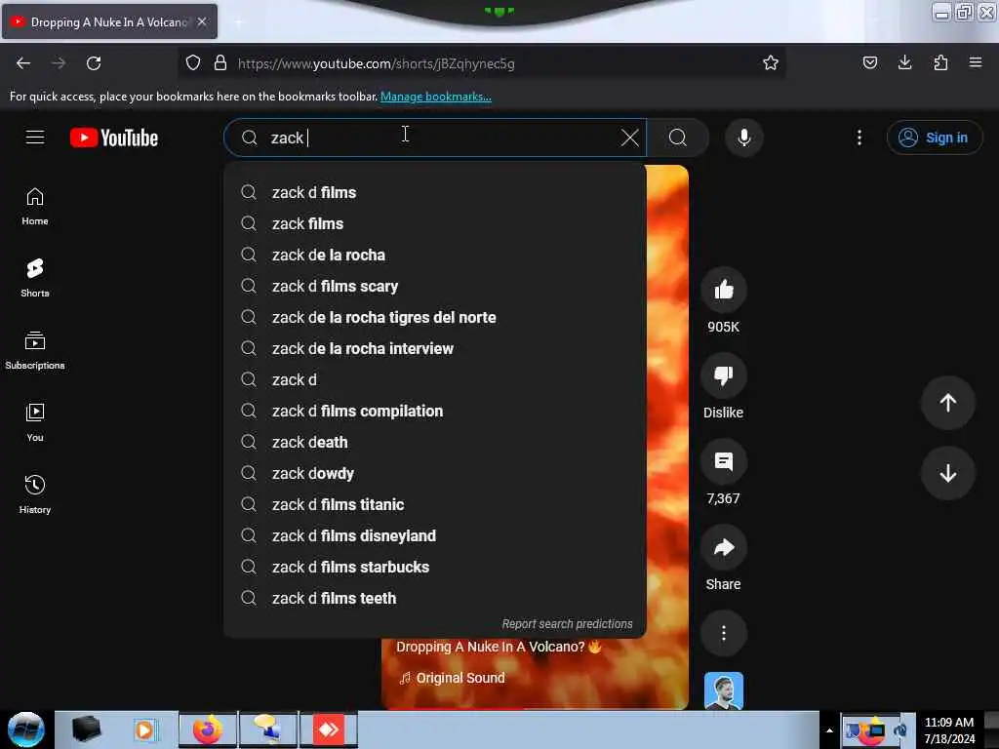Image resolution: width=999 pixels, height=749 pixels.
Task: Select suggestion 'zack d films'
Action: point(434,192)
